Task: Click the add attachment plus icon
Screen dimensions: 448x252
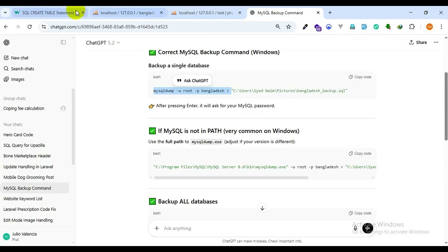Action: 157,228
